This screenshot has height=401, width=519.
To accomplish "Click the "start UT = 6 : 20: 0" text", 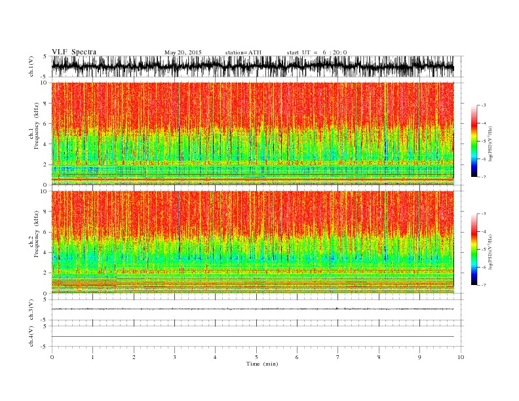I will (317, 52).
